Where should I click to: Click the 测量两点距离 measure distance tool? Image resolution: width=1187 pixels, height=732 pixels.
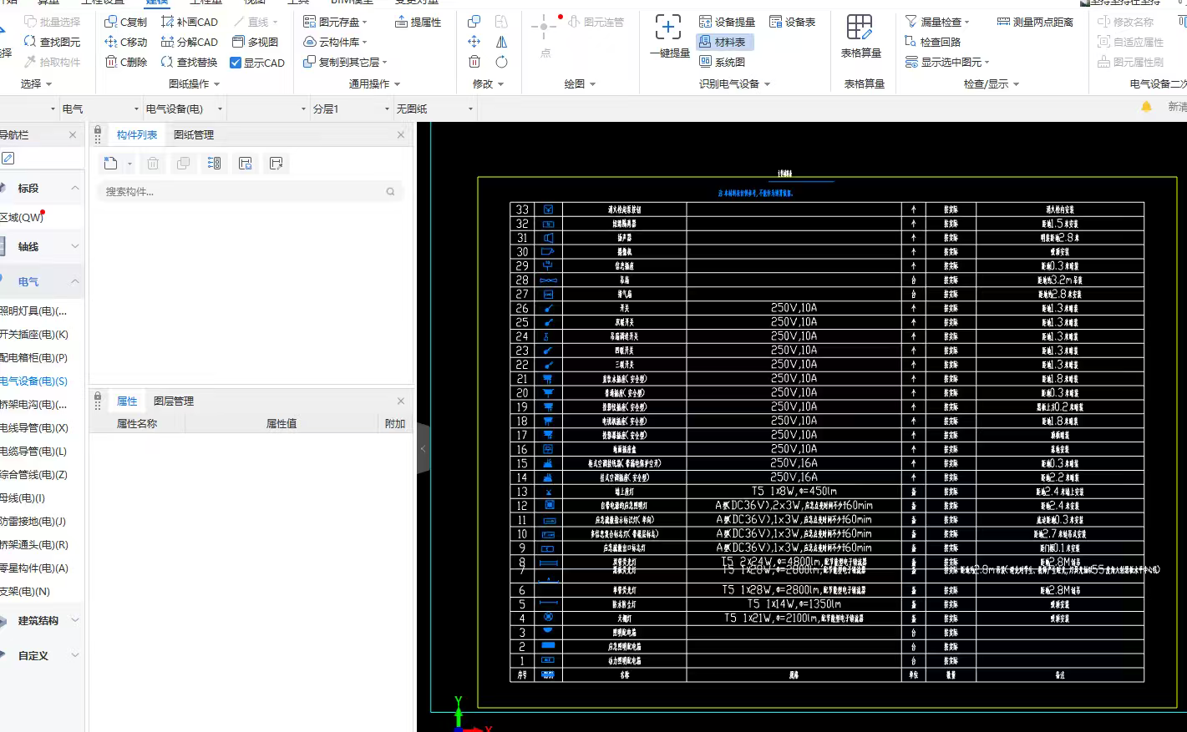(x=1035, y=22)
